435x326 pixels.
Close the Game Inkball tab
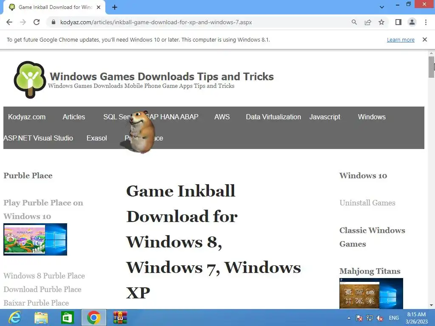(x=99, y=7)
